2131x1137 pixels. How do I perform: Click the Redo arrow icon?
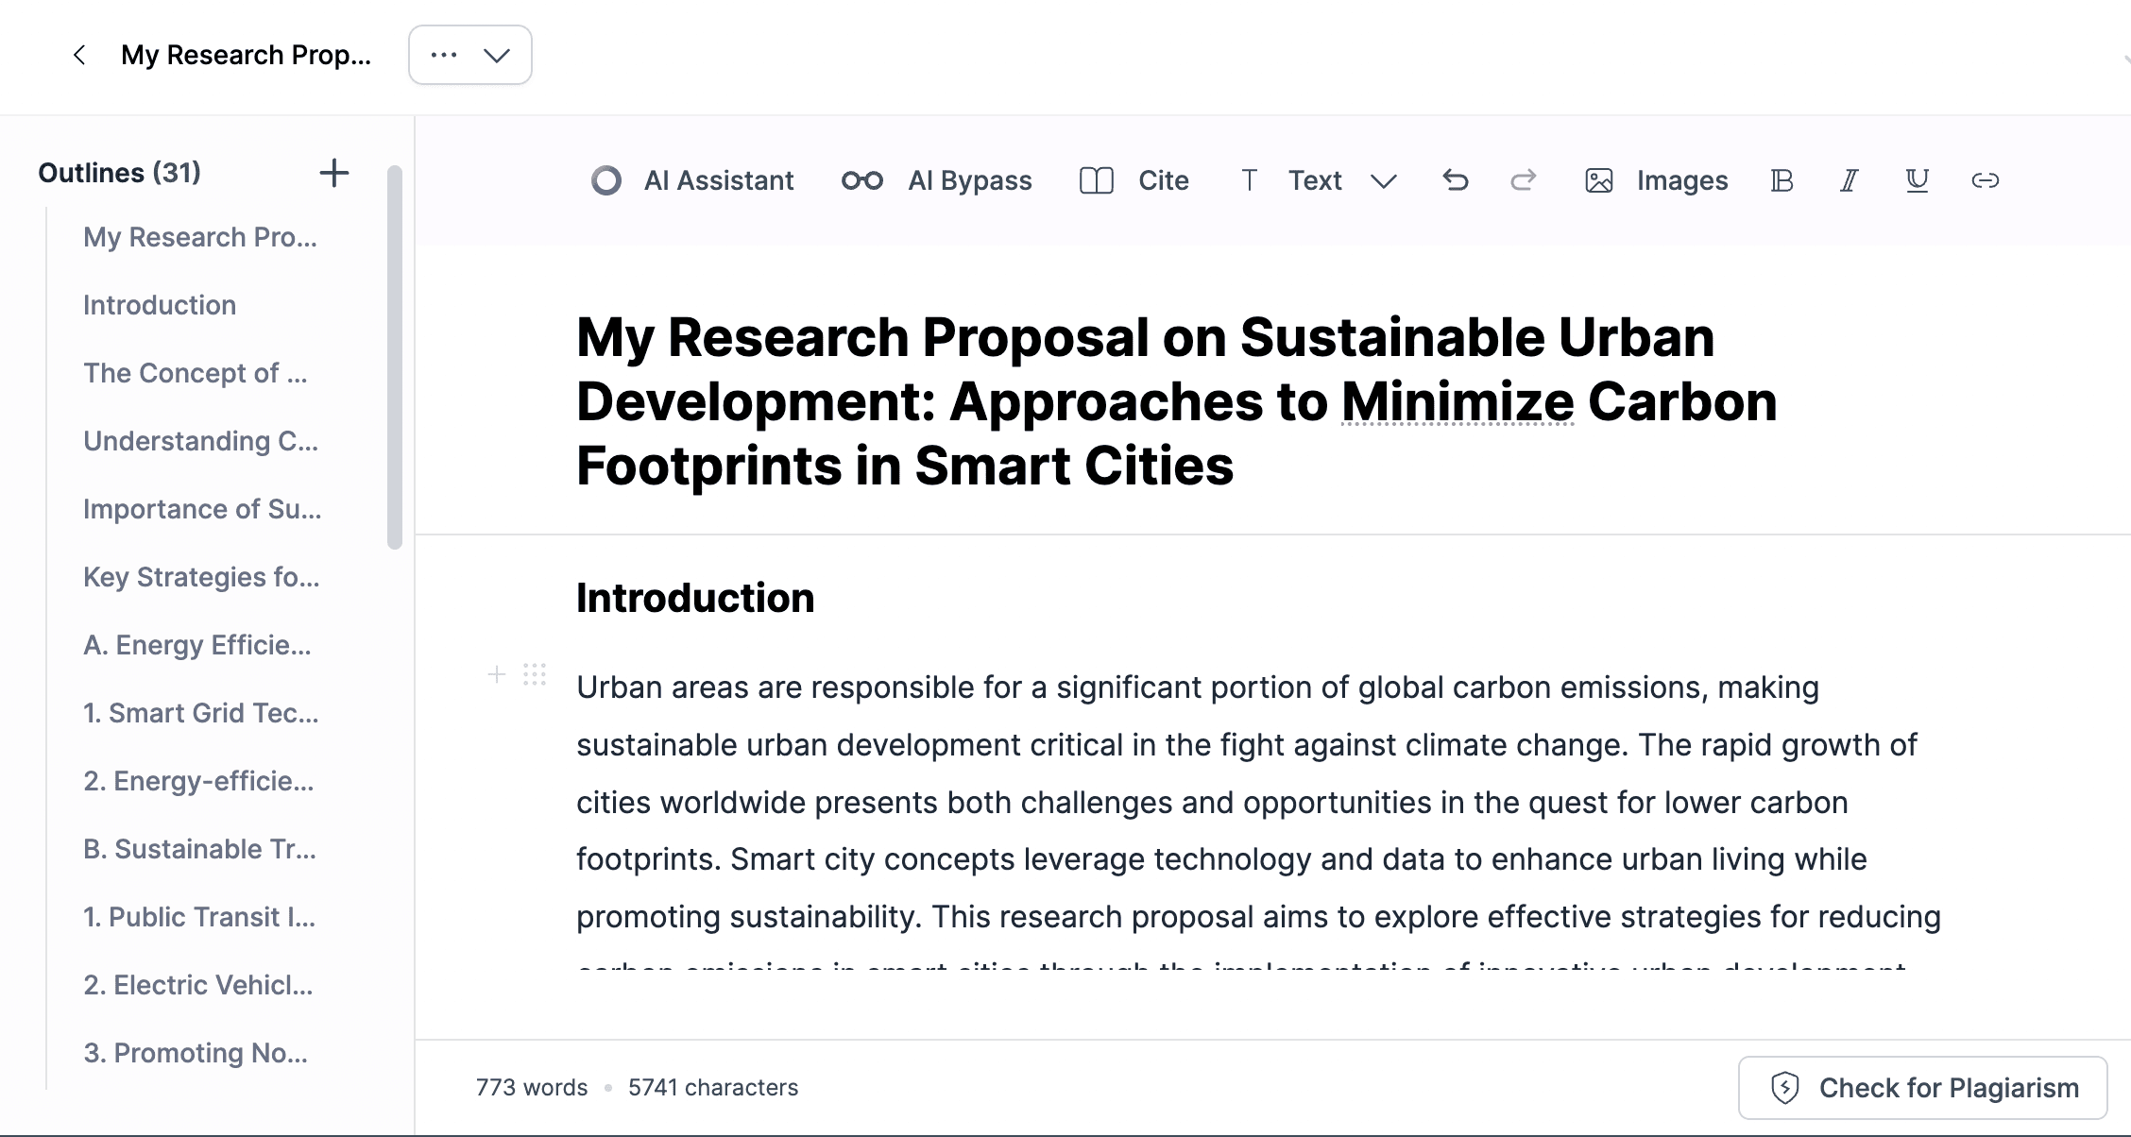[1523, 180]
